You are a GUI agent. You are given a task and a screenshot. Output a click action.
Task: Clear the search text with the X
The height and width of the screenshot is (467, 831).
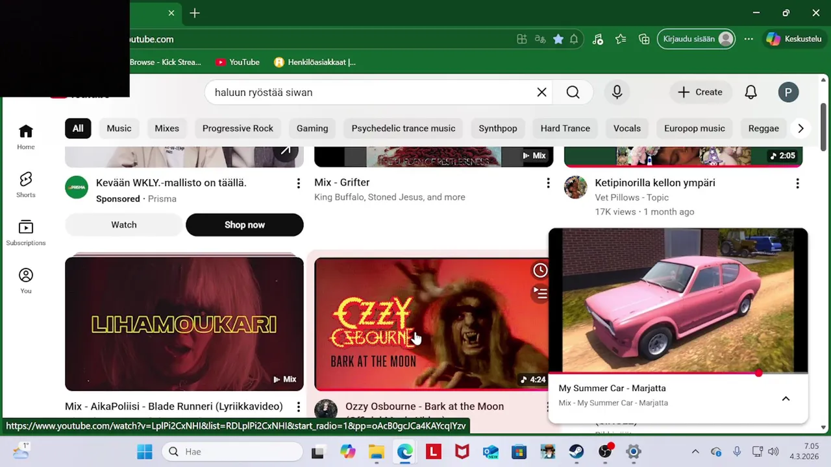pyautogui.click(x=541, y=92)
